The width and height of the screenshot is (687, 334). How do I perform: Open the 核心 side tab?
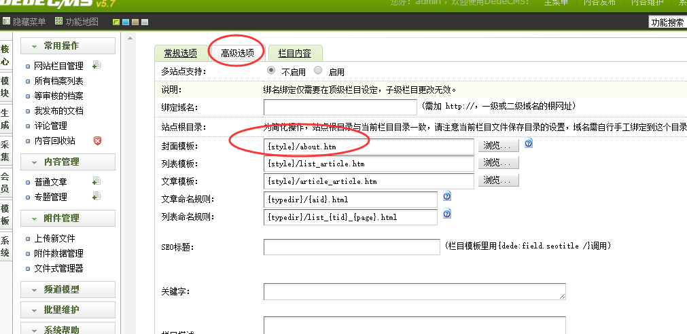pyautogui.click(x=5, y=56)
